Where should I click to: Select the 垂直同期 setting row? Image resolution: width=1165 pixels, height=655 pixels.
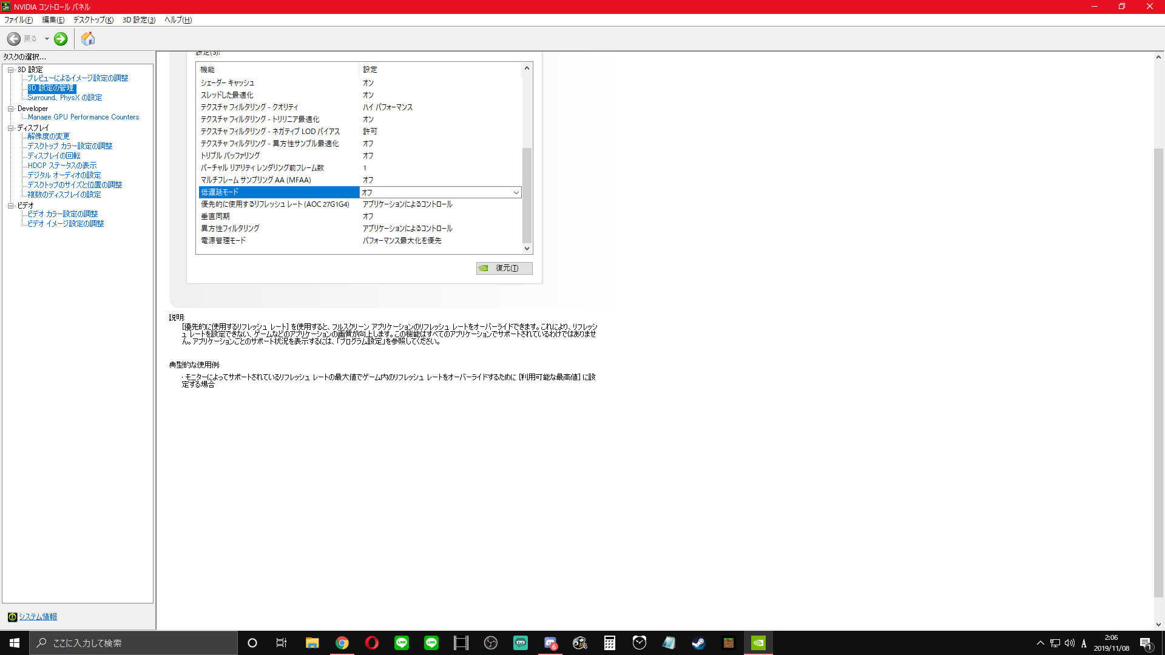point(215,217)
